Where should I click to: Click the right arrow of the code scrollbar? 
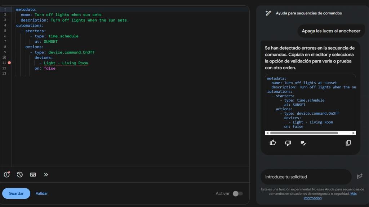[x=354, y=133]
